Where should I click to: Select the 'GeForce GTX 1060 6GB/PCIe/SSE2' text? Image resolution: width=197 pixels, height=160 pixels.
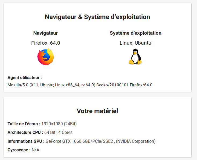point(80,141)
